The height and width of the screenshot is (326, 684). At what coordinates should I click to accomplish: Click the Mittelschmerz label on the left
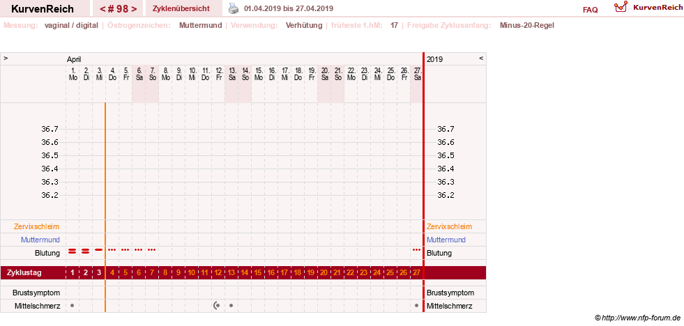click(37, 306)
